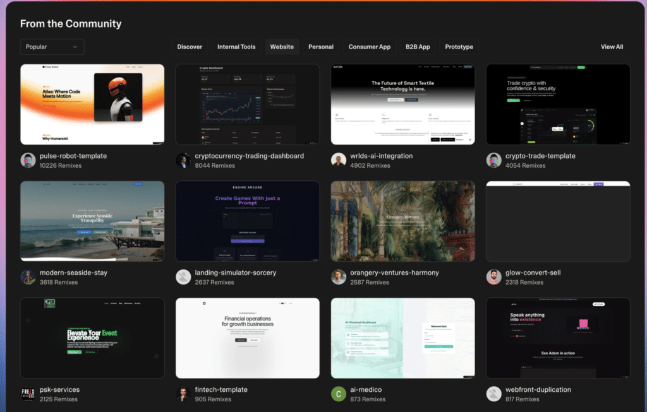The height and width of the screenshot is (412, 647).
Task: Click the glow-convert-sell author avatar
Action: pyautogui.click(x=493, y=277)
